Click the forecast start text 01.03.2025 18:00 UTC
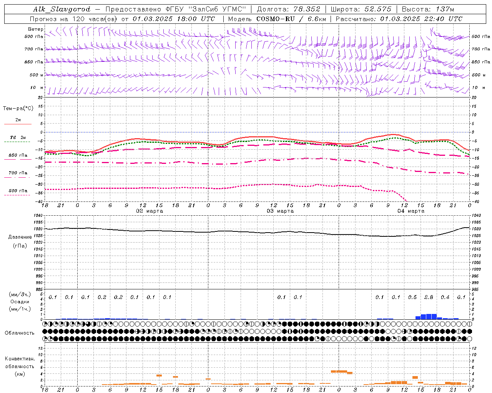Viewport: 492px width, 393px height. click(x=174, y=19)
